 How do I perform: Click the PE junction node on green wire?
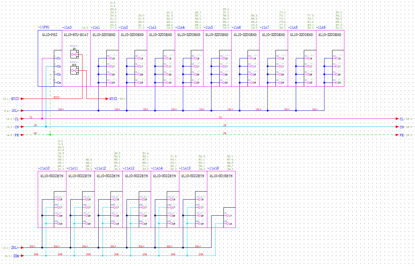(x=50, y=135)
